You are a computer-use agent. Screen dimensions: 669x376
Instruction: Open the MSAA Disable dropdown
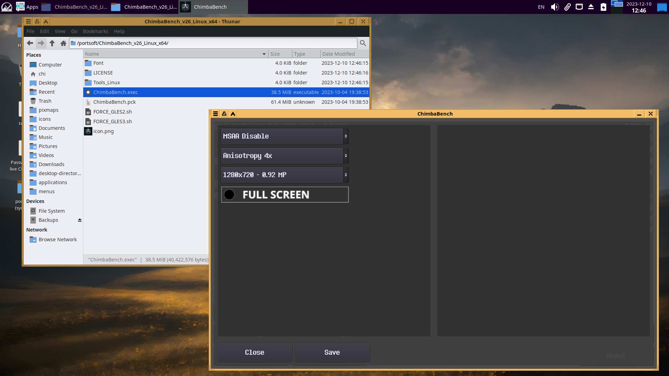285,136
